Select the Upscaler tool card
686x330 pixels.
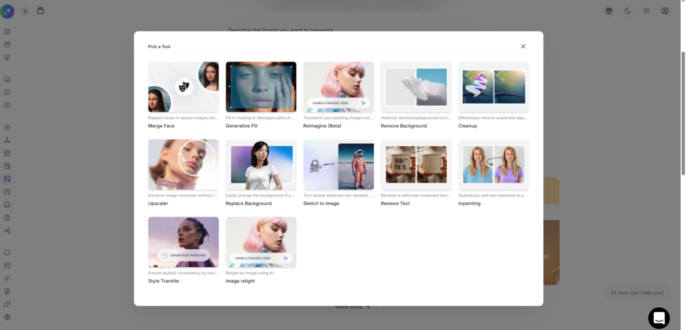click(183, 165)
